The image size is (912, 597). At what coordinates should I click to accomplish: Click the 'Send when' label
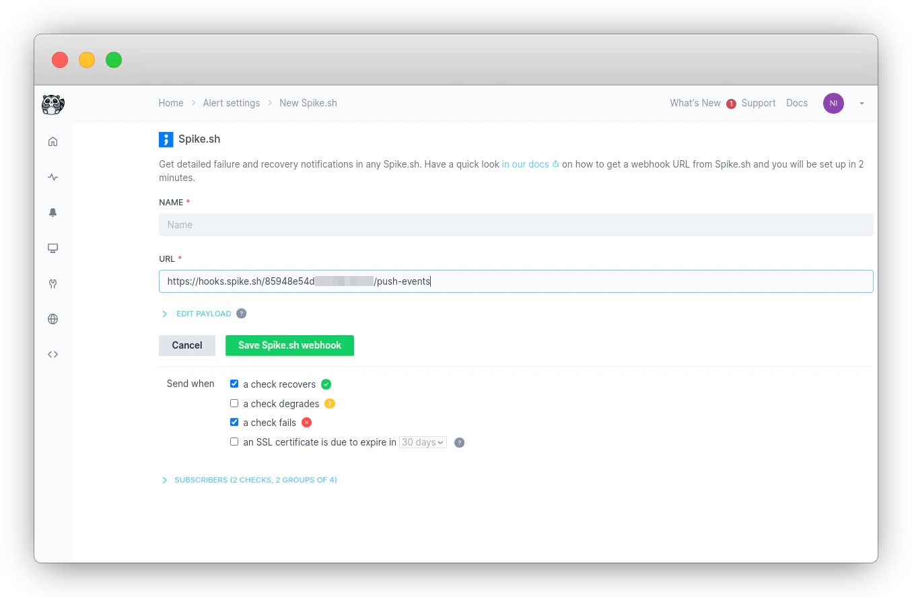(x=190, y=384)
